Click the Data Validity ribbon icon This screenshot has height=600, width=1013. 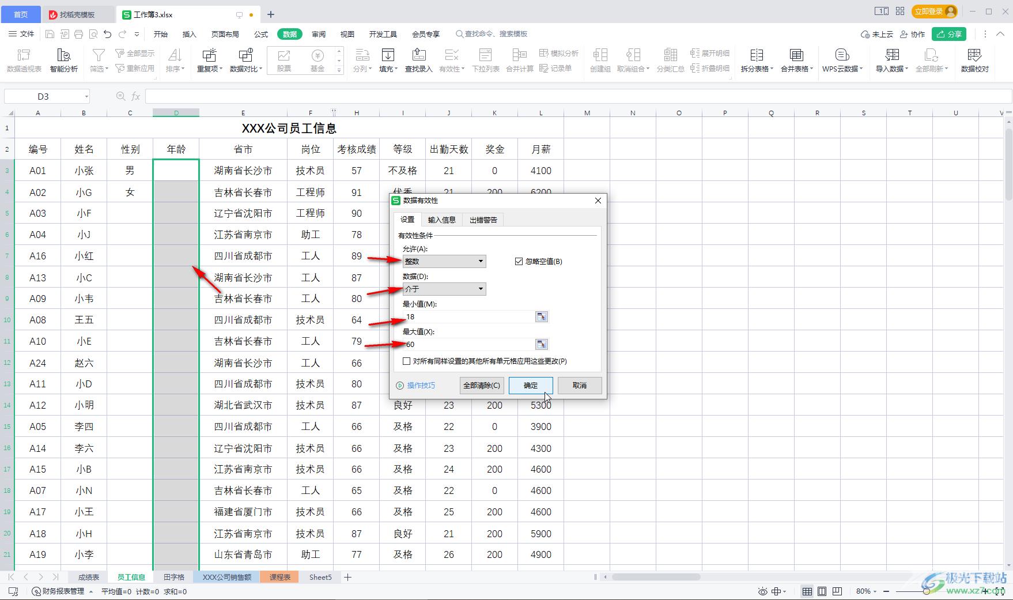point(452,55)
